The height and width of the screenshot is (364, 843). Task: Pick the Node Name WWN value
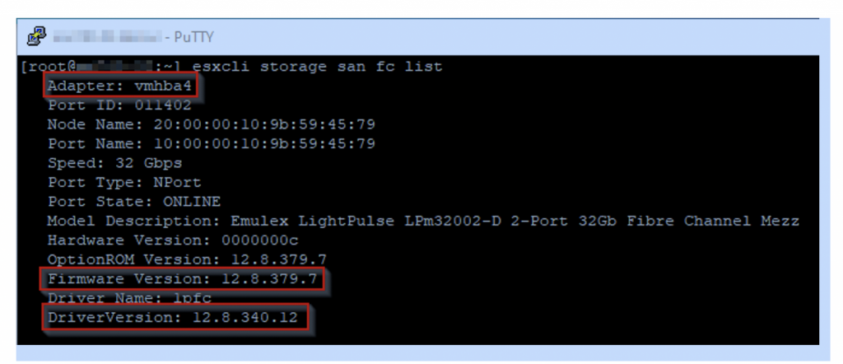[x=264, y=124]
